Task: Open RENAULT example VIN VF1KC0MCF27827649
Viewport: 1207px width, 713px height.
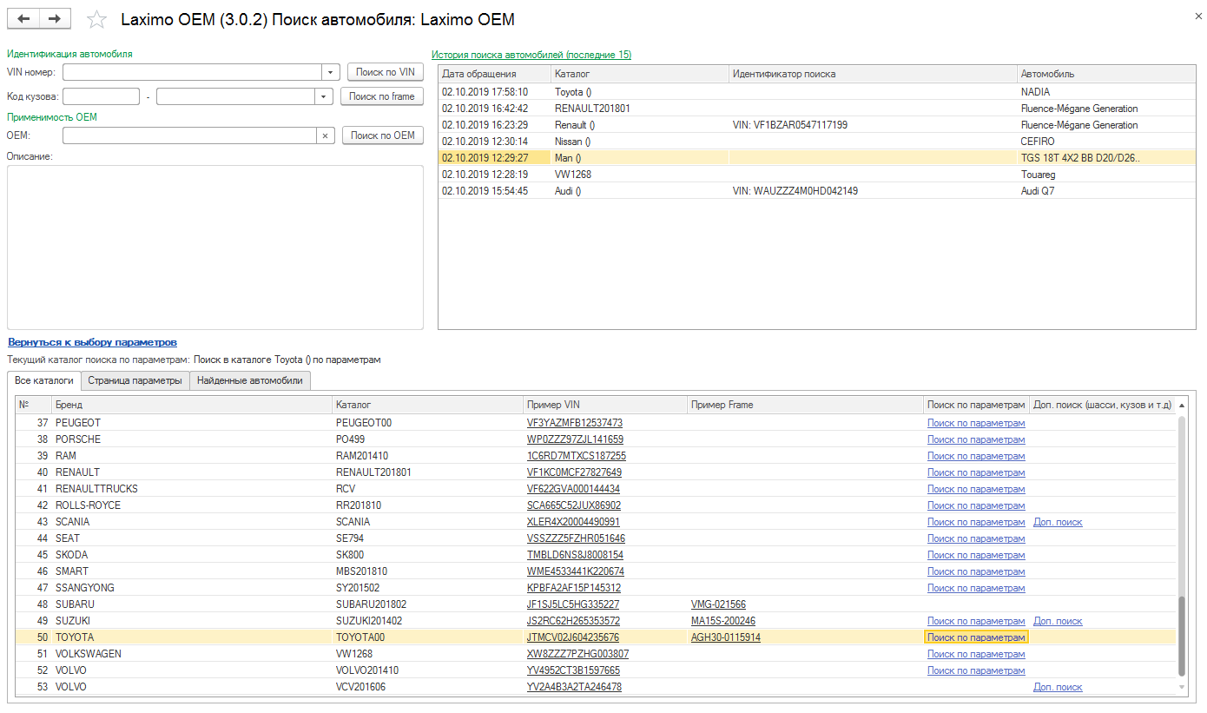Action: [x=574, y=472]
